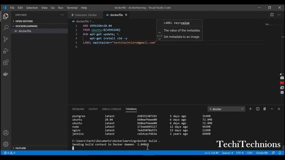Collapse the DOCKERLEARNING folder section
The height and width of the screenshot is (160, 285).
click(x=26, y=26)
